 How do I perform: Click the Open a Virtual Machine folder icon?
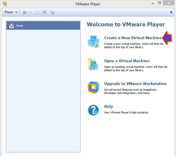(x=93, y=65)
